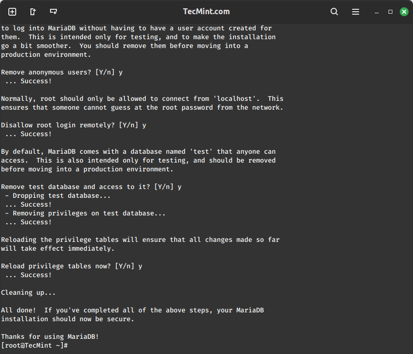The height and width of the screenshot is (354, 413).
Task: Click the TecMint.com window title
Action: (x=206, y=12)
